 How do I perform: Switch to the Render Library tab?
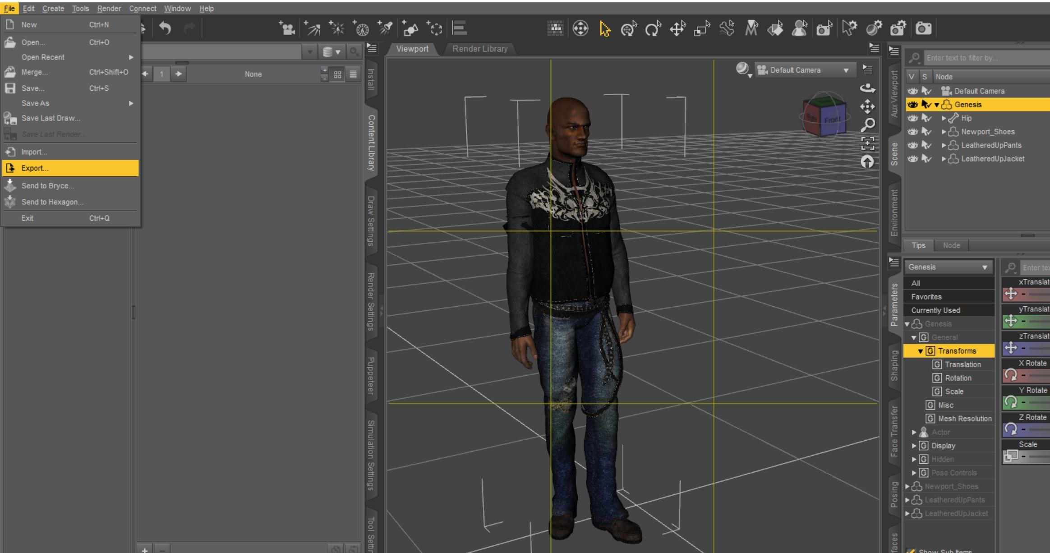click(x=479, y=49)
